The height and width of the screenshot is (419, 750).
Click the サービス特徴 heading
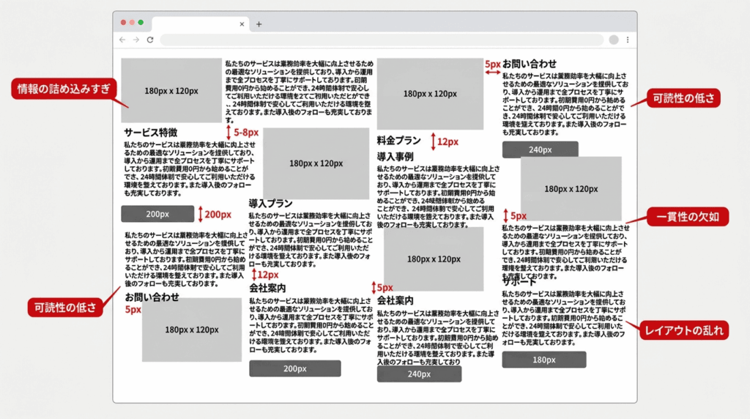(x=150, y=133)
